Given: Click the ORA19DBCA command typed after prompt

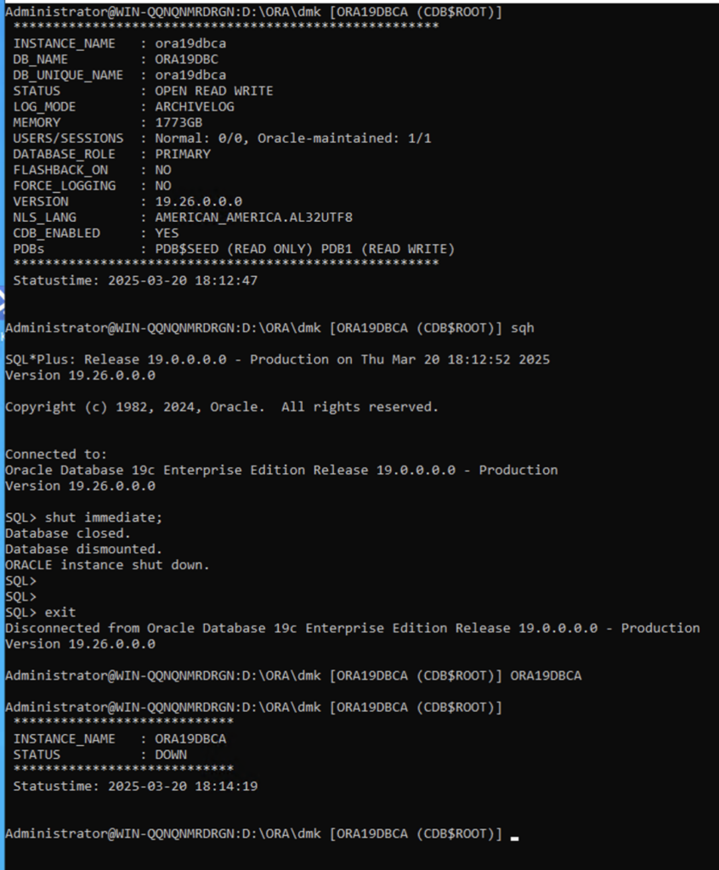Looking at the screenshot, I should click(546, 675).
